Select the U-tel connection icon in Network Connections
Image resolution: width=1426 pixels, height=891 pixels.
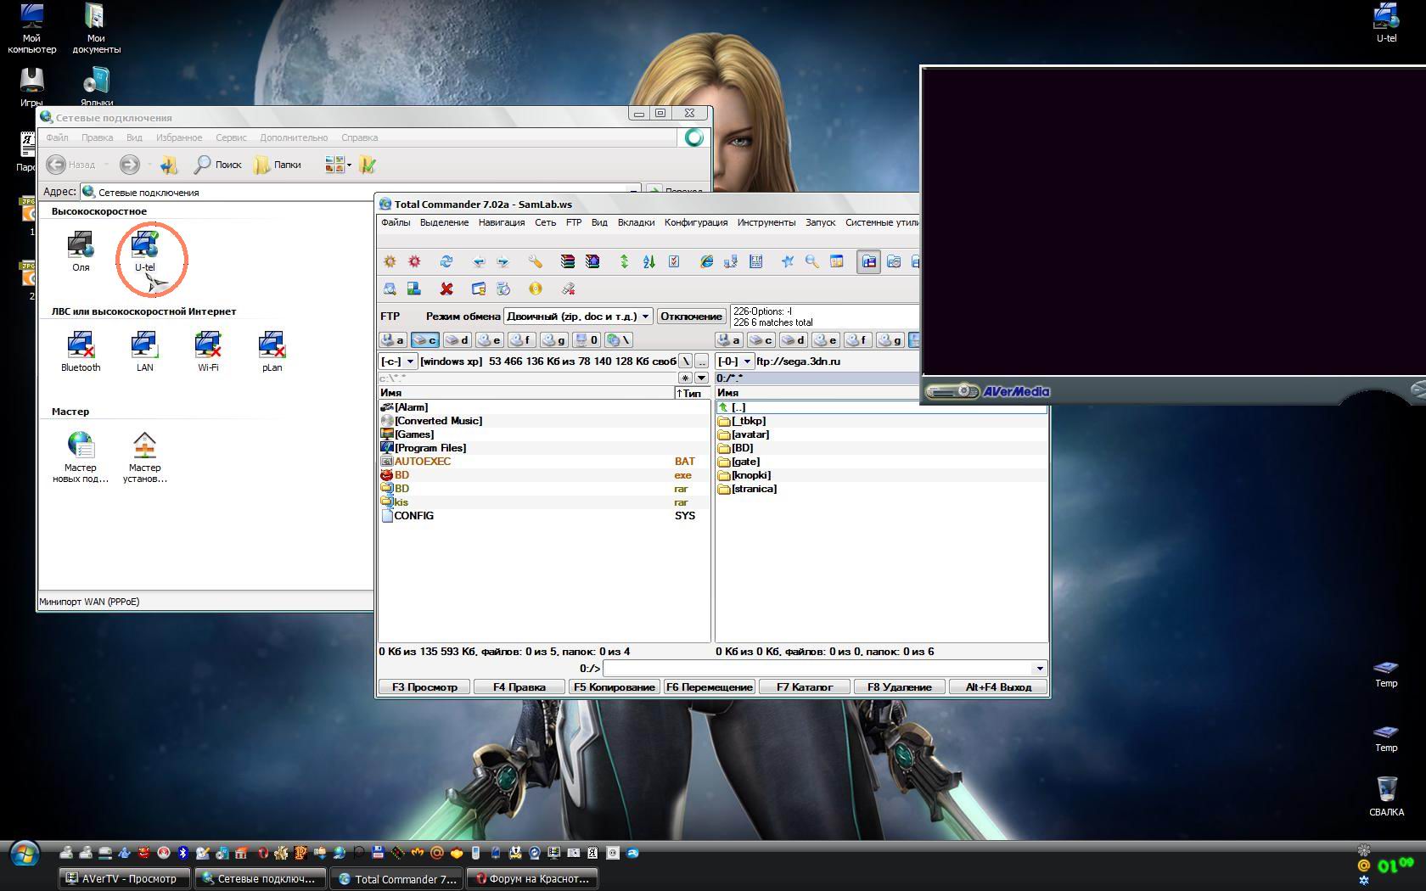(145, 252)
